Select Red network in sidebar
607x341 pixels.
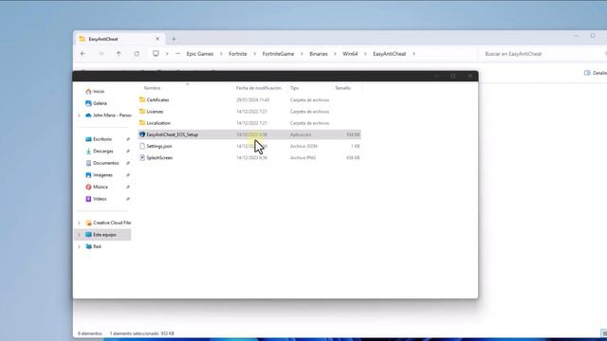[93, 246]
